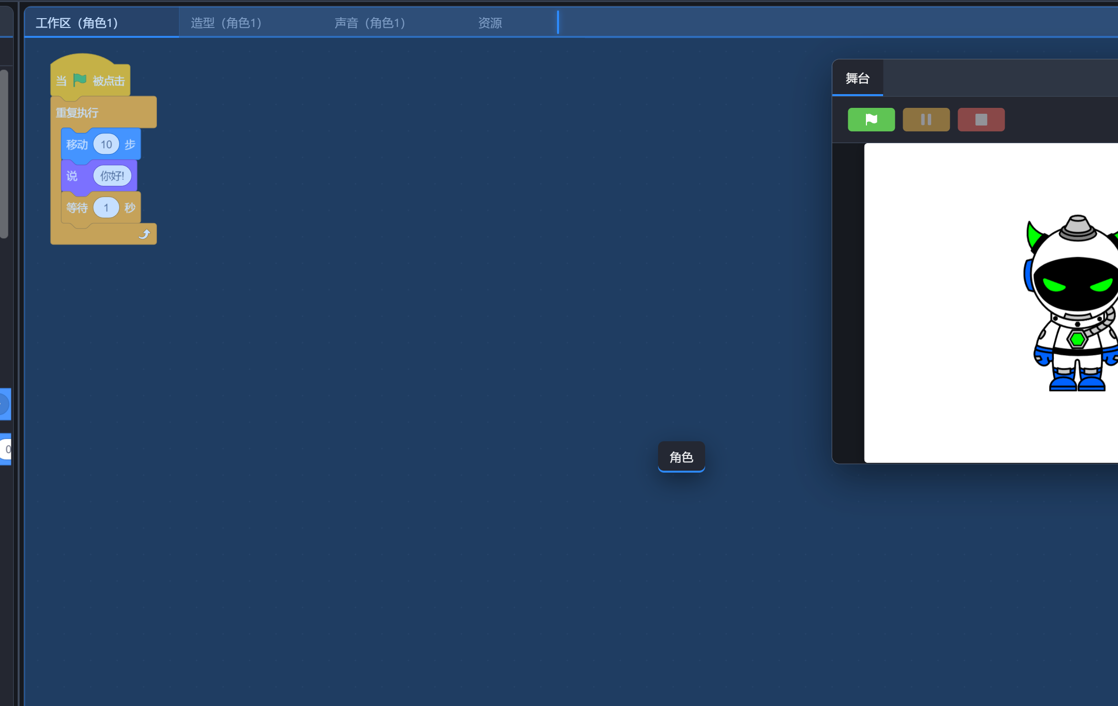
Task: Select the 移动 motion block label
Action: (77, 145)
